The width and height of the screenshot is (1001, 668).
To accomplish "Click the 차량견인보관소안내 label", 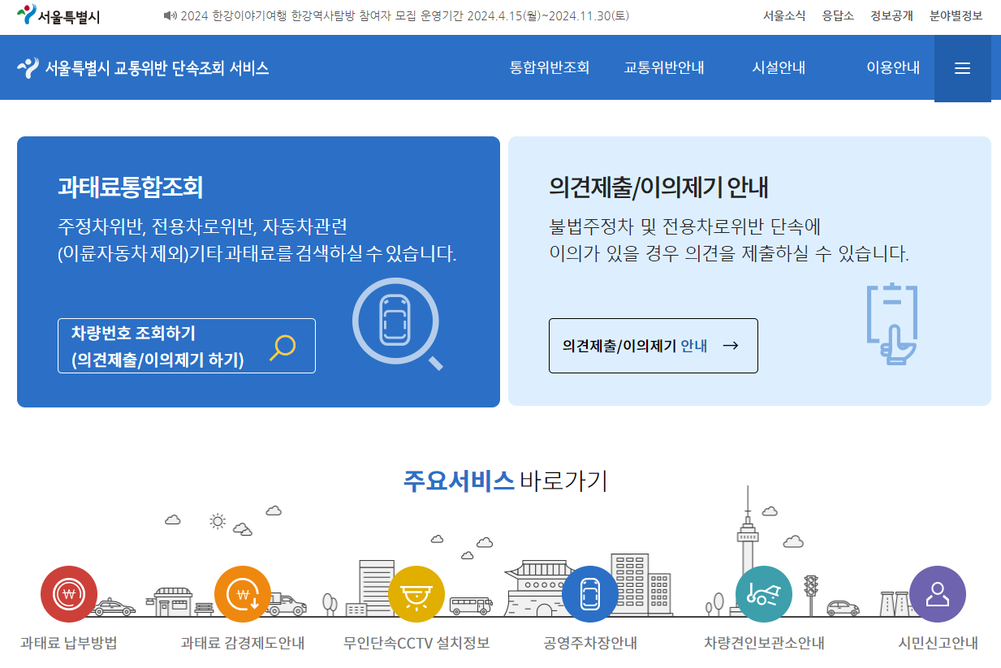I will click(764, 644).
